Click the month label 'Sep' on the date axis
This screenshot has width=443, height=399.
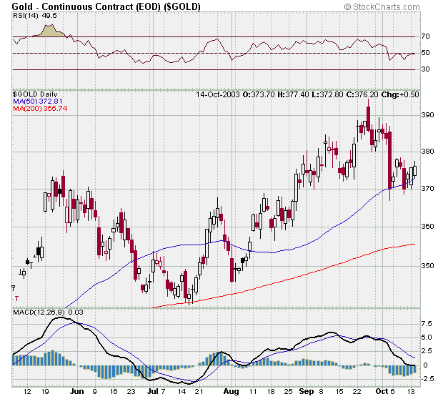307,391
